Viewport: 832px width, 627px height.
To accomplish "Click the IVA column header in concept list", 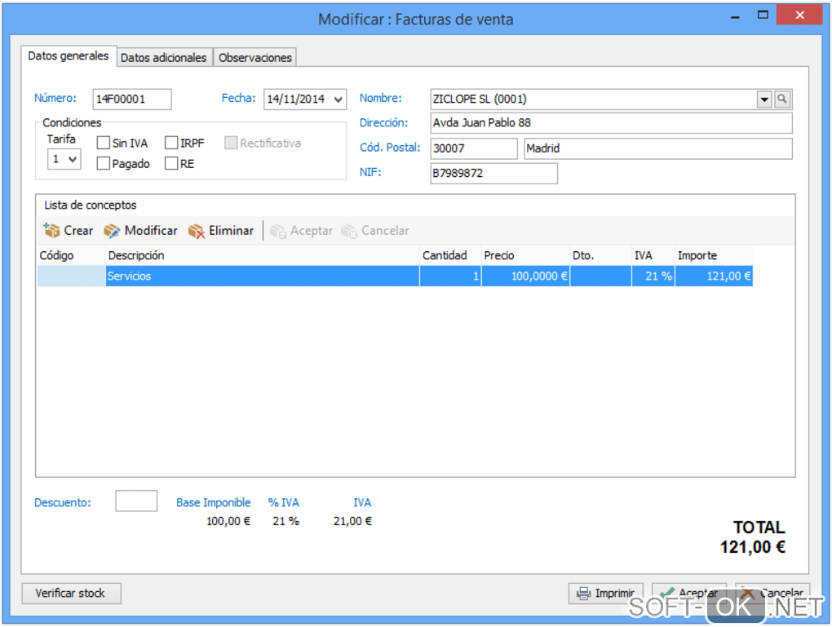I will tap(653, 256).
